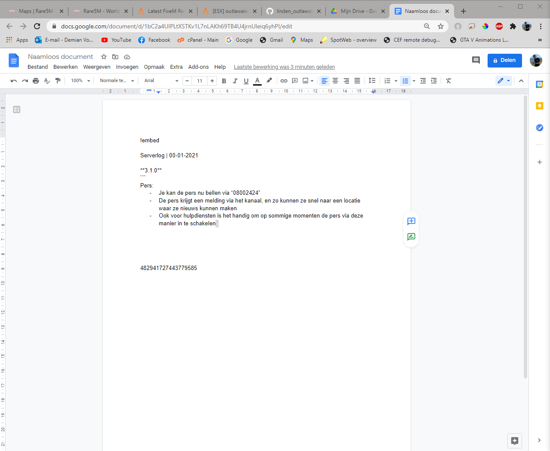Toggle bold formatting
Image resolution: width=550 pixels, height=451 pixels.
pyautogui.click(x=224, y=81)
